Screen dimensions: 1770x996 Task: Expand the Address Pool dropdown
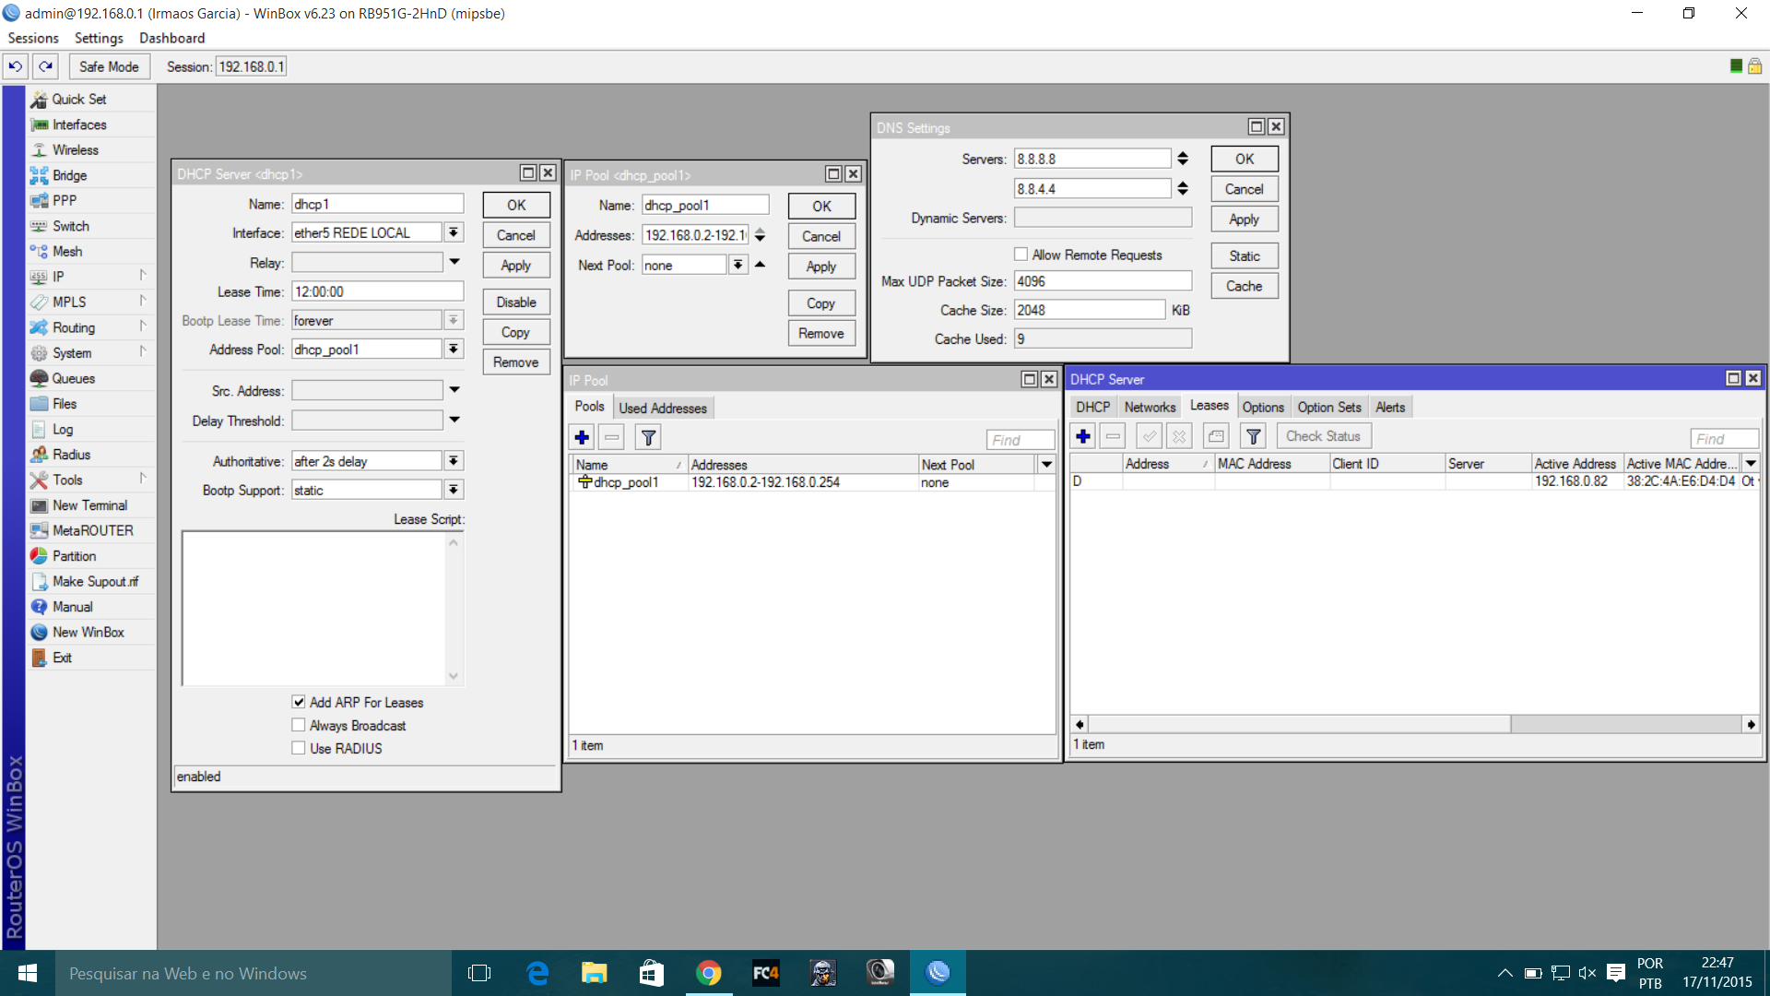click(x=454, y=350)
